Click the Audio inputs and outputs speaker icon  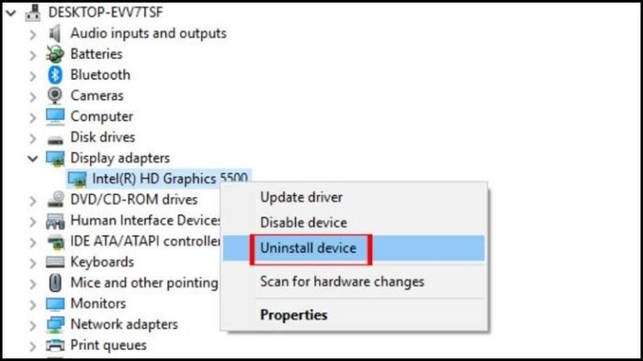pos(55,33)
